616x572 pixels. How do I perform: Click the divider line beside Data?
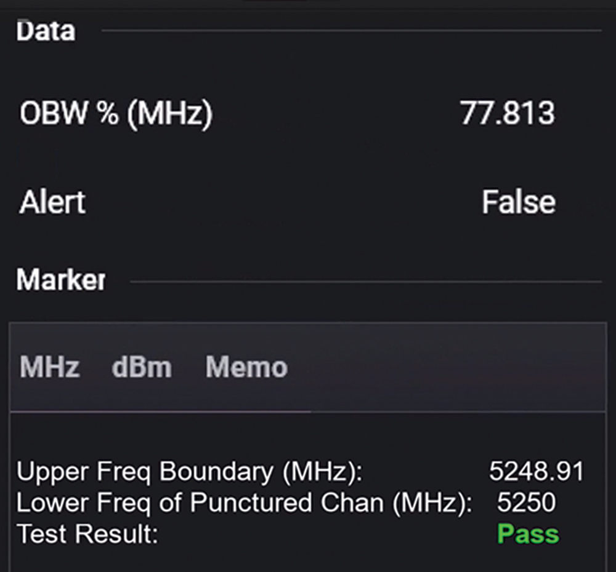(351, 30)
